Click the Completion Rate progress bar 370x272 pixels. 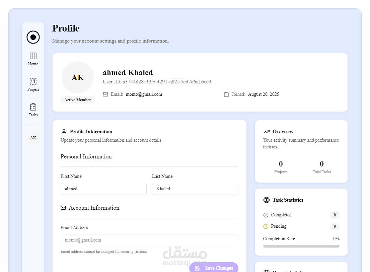[301, 246]
